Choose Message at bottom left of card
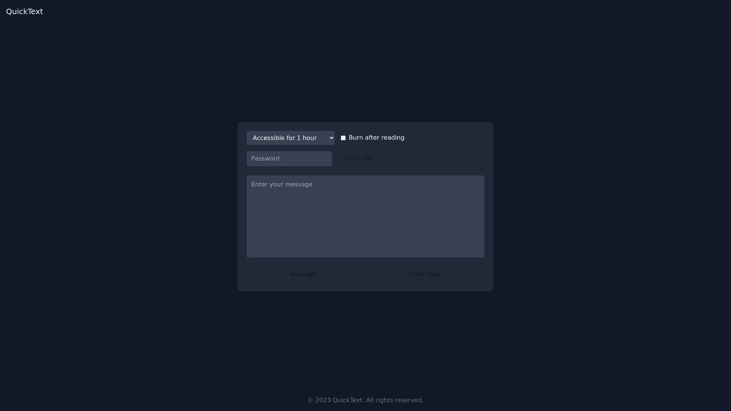731x411 pixels. (x=303, y=274)
